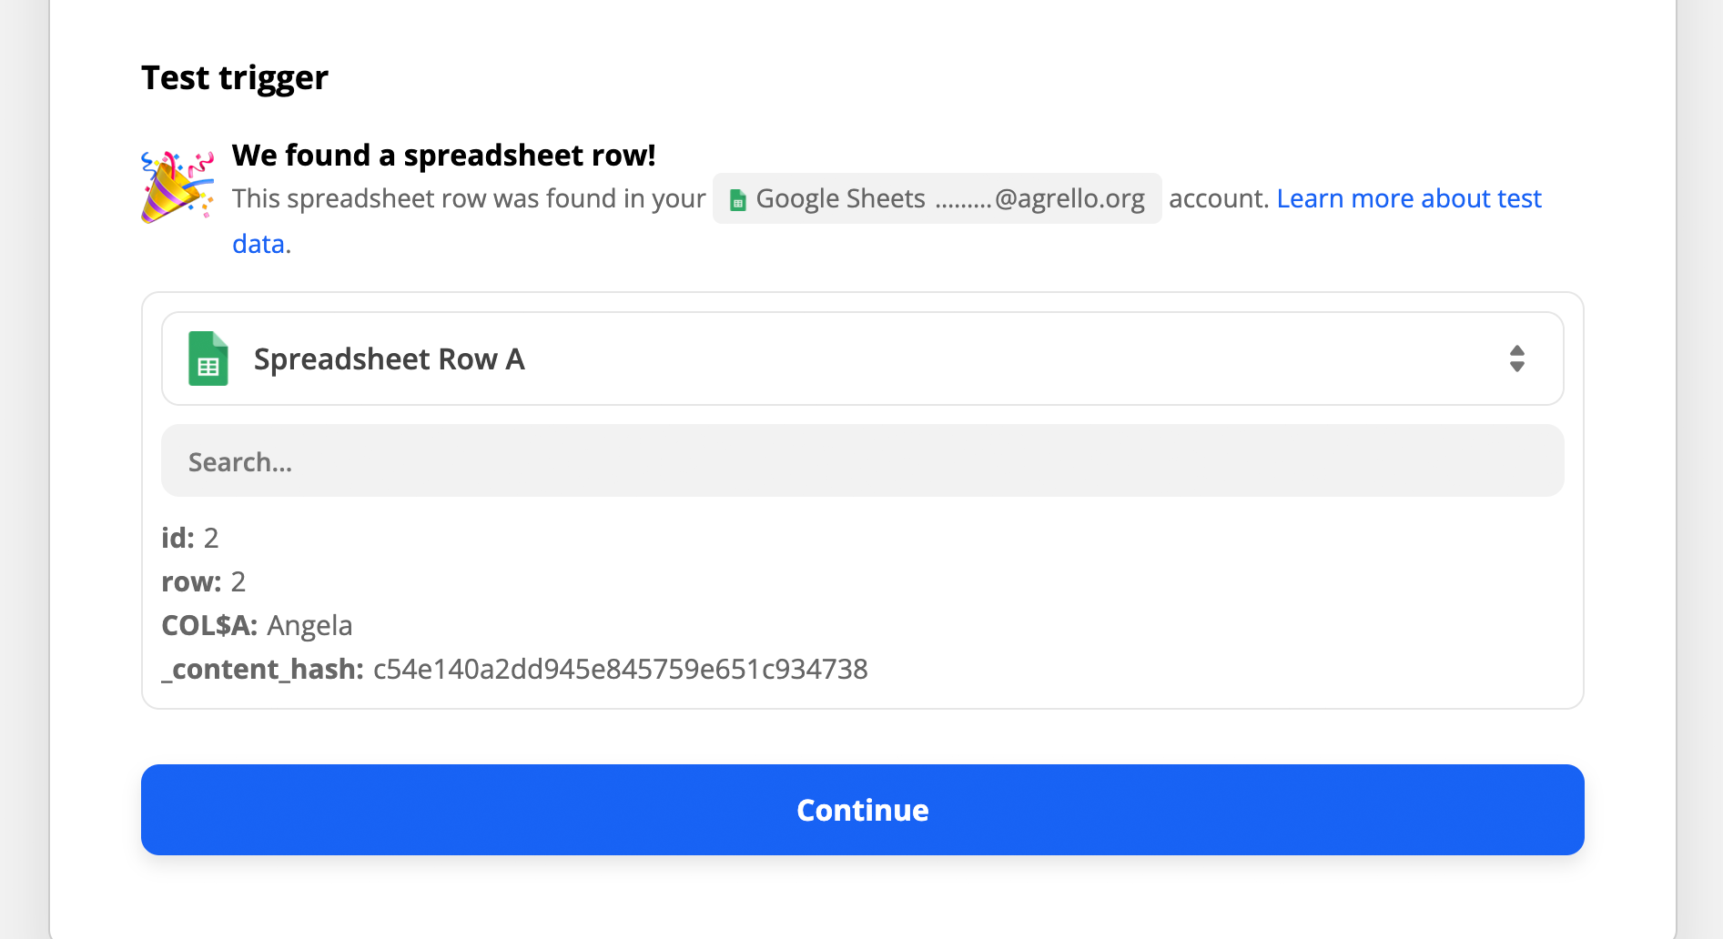
Task: Click the party popper celebration icon
Action: (x=177, y=187)
